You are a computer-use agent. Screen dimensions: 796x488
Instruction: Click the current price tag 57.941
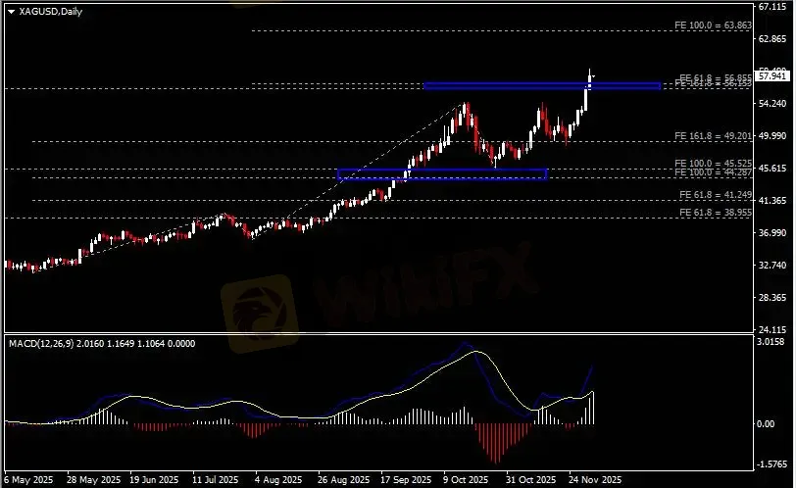(773, 75)
